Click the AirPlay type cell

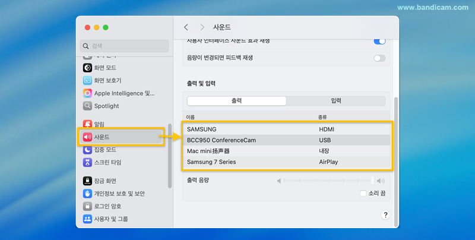pos(328,162)
